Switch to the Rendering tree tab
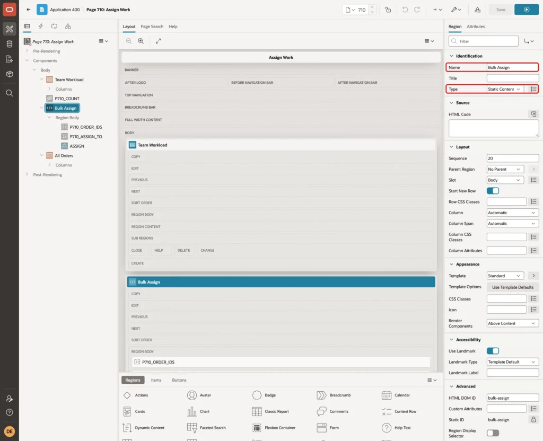This screenshot has height=441, width=543. point(27,27)
